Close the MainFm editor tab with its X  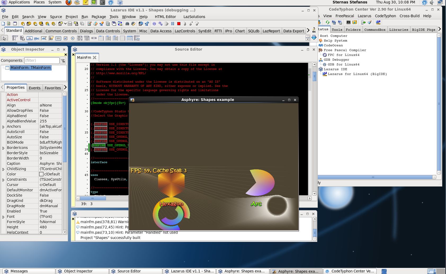(x=95, y=58)
